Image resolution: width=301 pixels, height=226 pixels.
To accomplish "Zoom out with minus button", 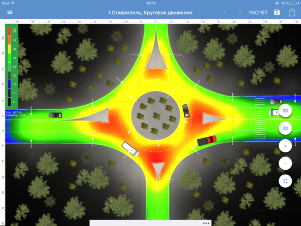I will (285, 164).
